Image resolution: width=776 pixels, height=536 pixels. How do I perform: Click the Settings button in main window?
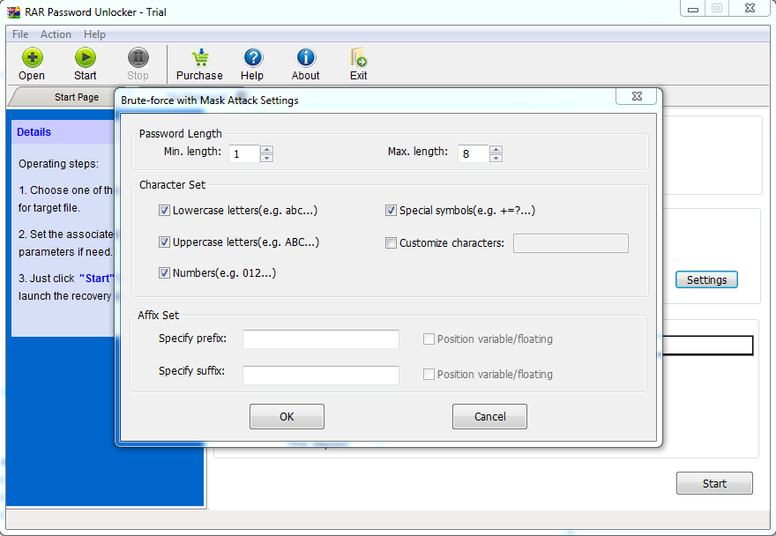pyautogui.click(x=706, y=279)
